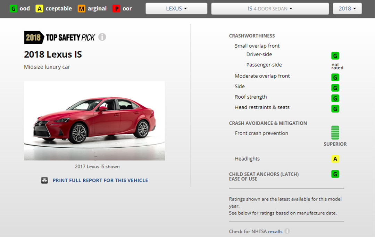Open the LEXUS make dropdown
The height and width of the screenshot is (237, 375).
176,9
